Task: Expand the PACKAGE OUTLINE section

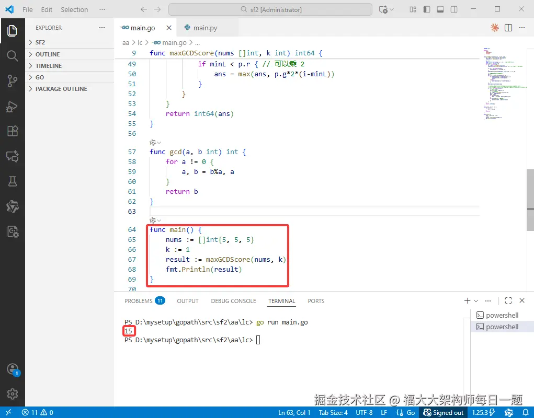Action: pos(70,89)
